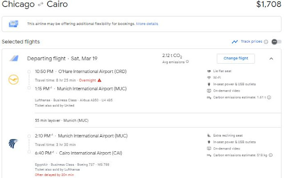Click '2:10 PM · Munich International Airport (MUC)'
This screenshot has height=178, width=284.
coord(81,136)
